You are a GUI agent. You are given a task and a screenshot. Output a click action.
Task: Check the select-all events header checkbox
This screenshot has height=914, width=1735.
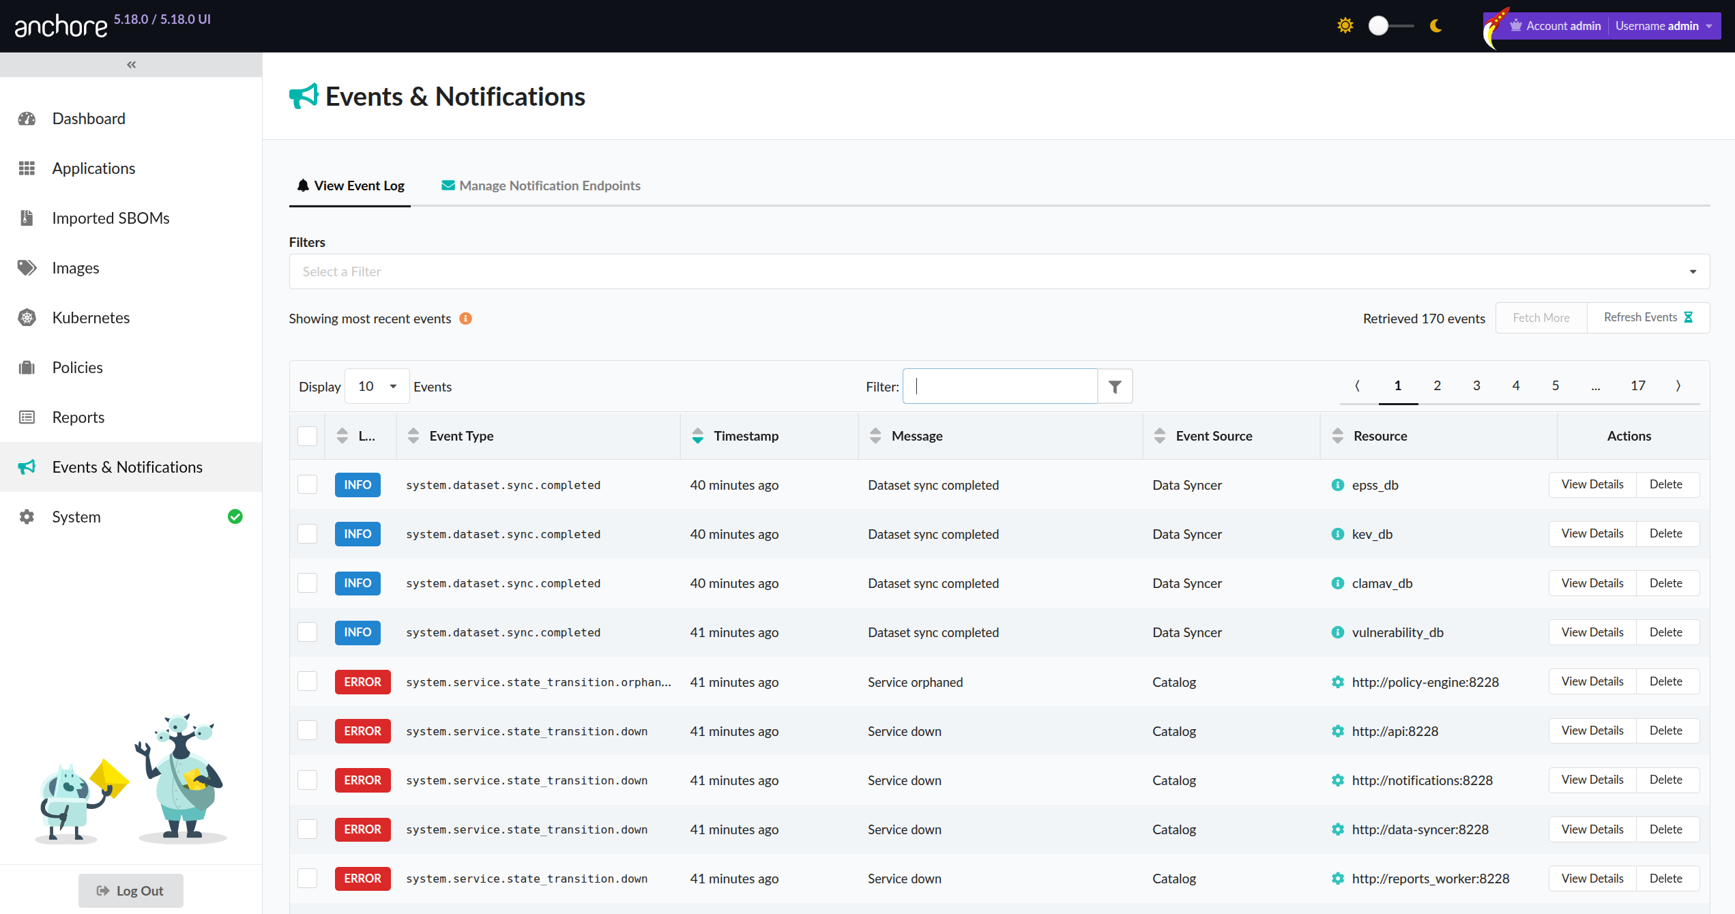[308, 436]
